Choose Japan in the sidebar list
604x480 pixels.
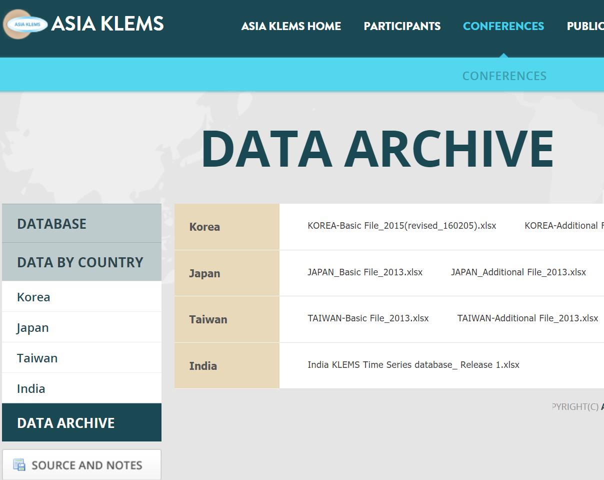tap(32, 328)
